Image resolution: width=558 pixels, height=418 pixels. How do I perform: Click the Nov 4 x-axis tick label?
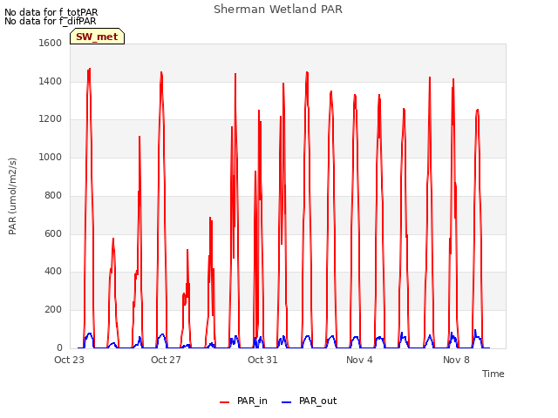(x=359, y=360)
